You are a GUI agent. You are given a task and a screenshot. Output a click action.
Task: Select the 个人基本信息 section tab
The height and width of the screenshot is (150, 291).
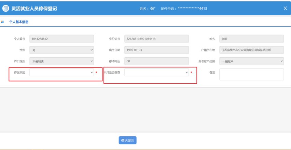(x=19, y=22)
